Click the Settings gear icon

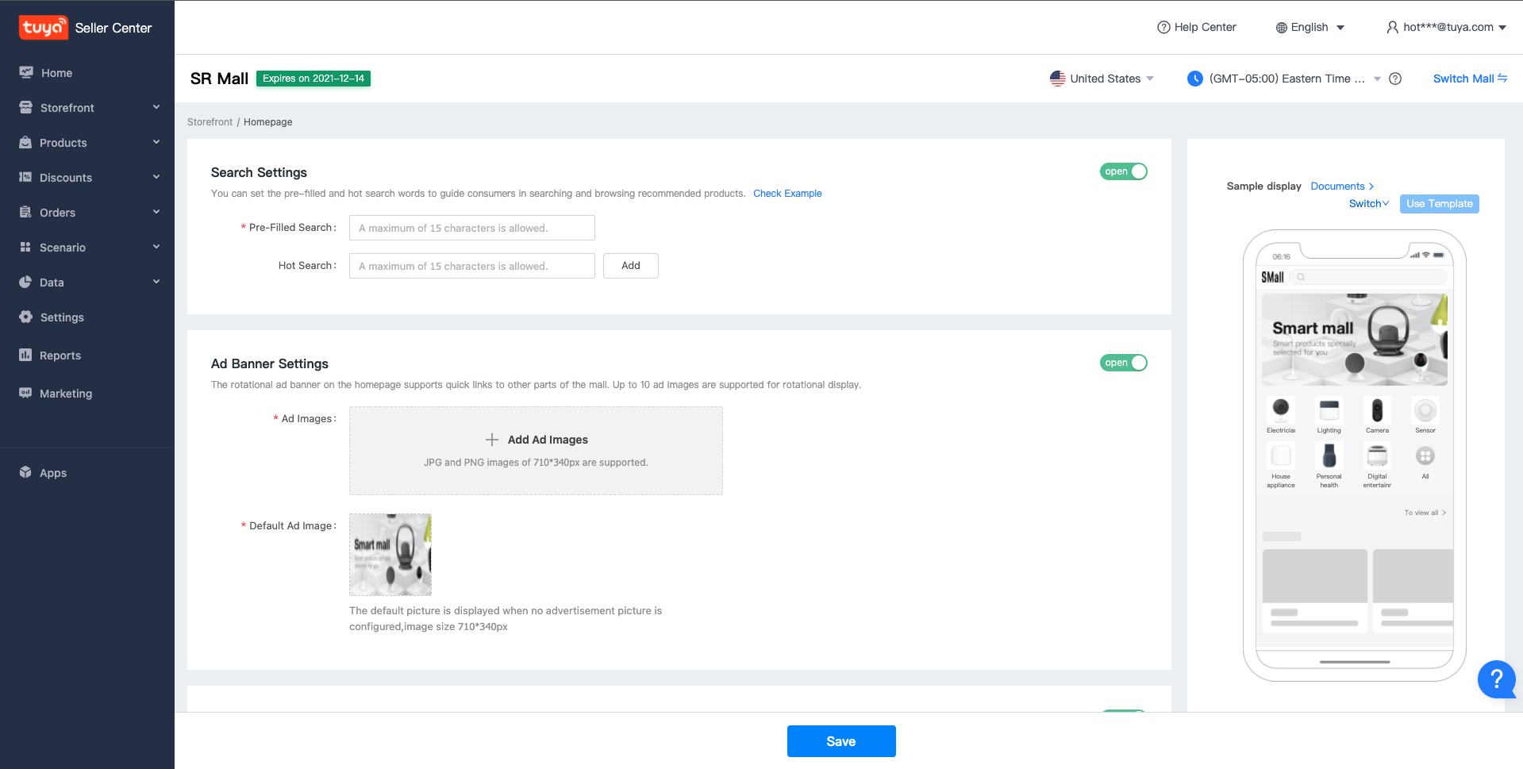[x=25, y=317]
